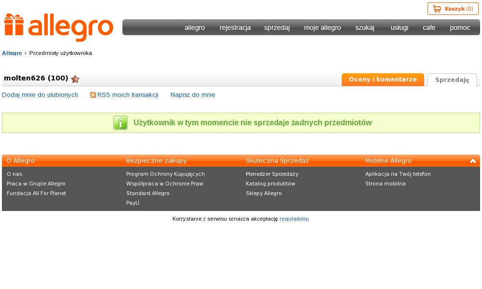
Task: Open Aplikacja na Twój telefon link
Action: coord(398,174)
